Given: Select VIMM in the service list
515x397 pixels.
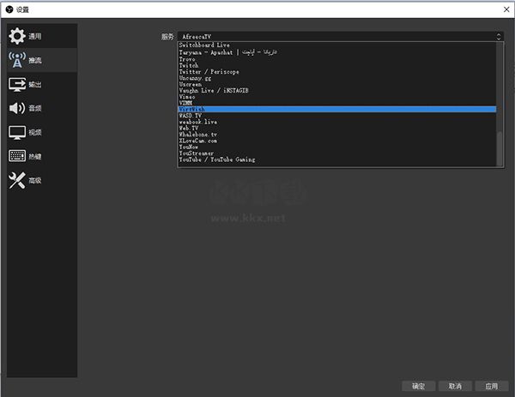Looking at the screenshot, I should pos(337,103).
